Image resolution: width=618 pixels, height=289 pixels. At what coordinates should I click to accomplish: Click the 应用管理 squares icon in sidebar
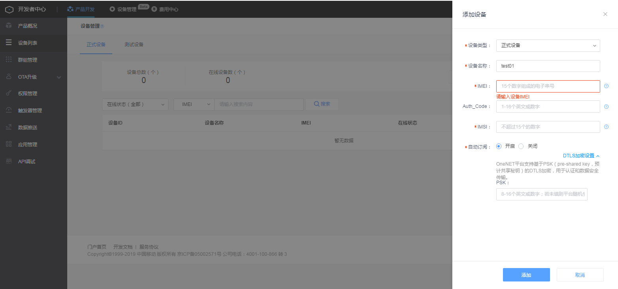(9, 144)
